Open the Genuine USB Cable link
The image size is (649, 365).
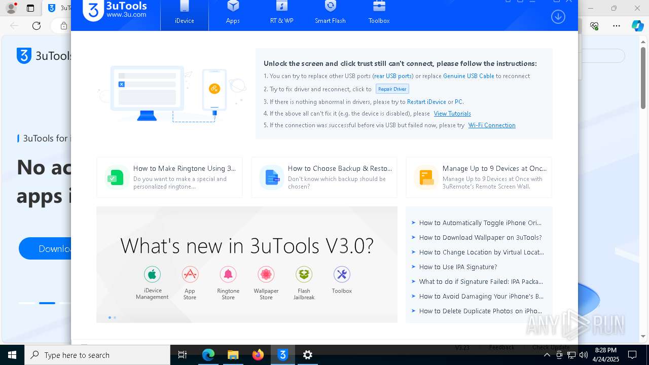(468, 76)
